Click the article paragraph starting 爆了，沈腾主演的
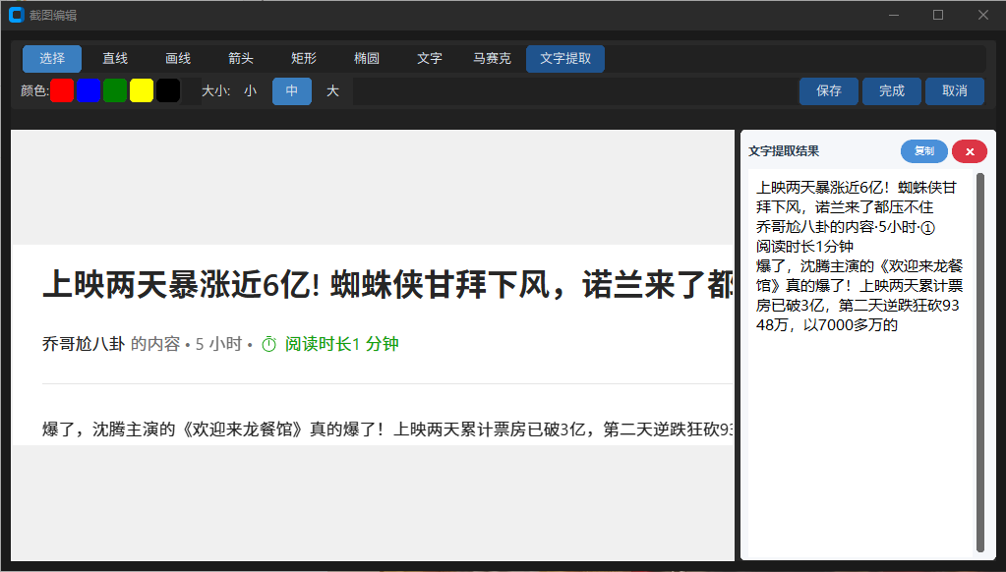The height and width of the screenshot is (572, 1006). [x=387, y=429]
